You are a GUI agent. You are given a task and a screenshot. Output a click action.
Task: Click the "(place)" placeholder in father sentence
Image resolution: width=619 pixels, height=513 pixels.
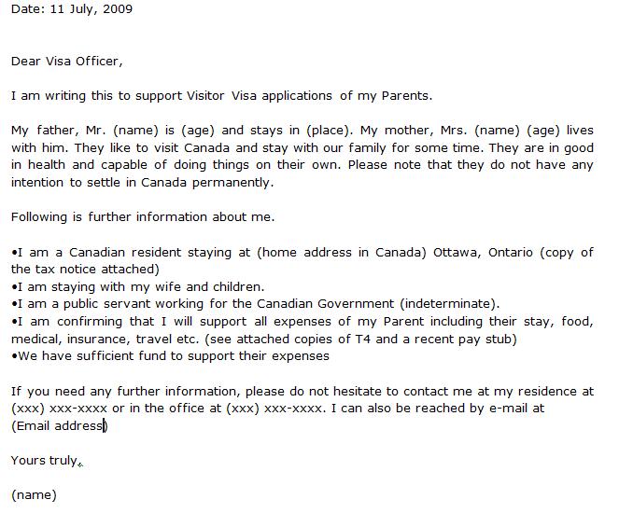(328, 131)
